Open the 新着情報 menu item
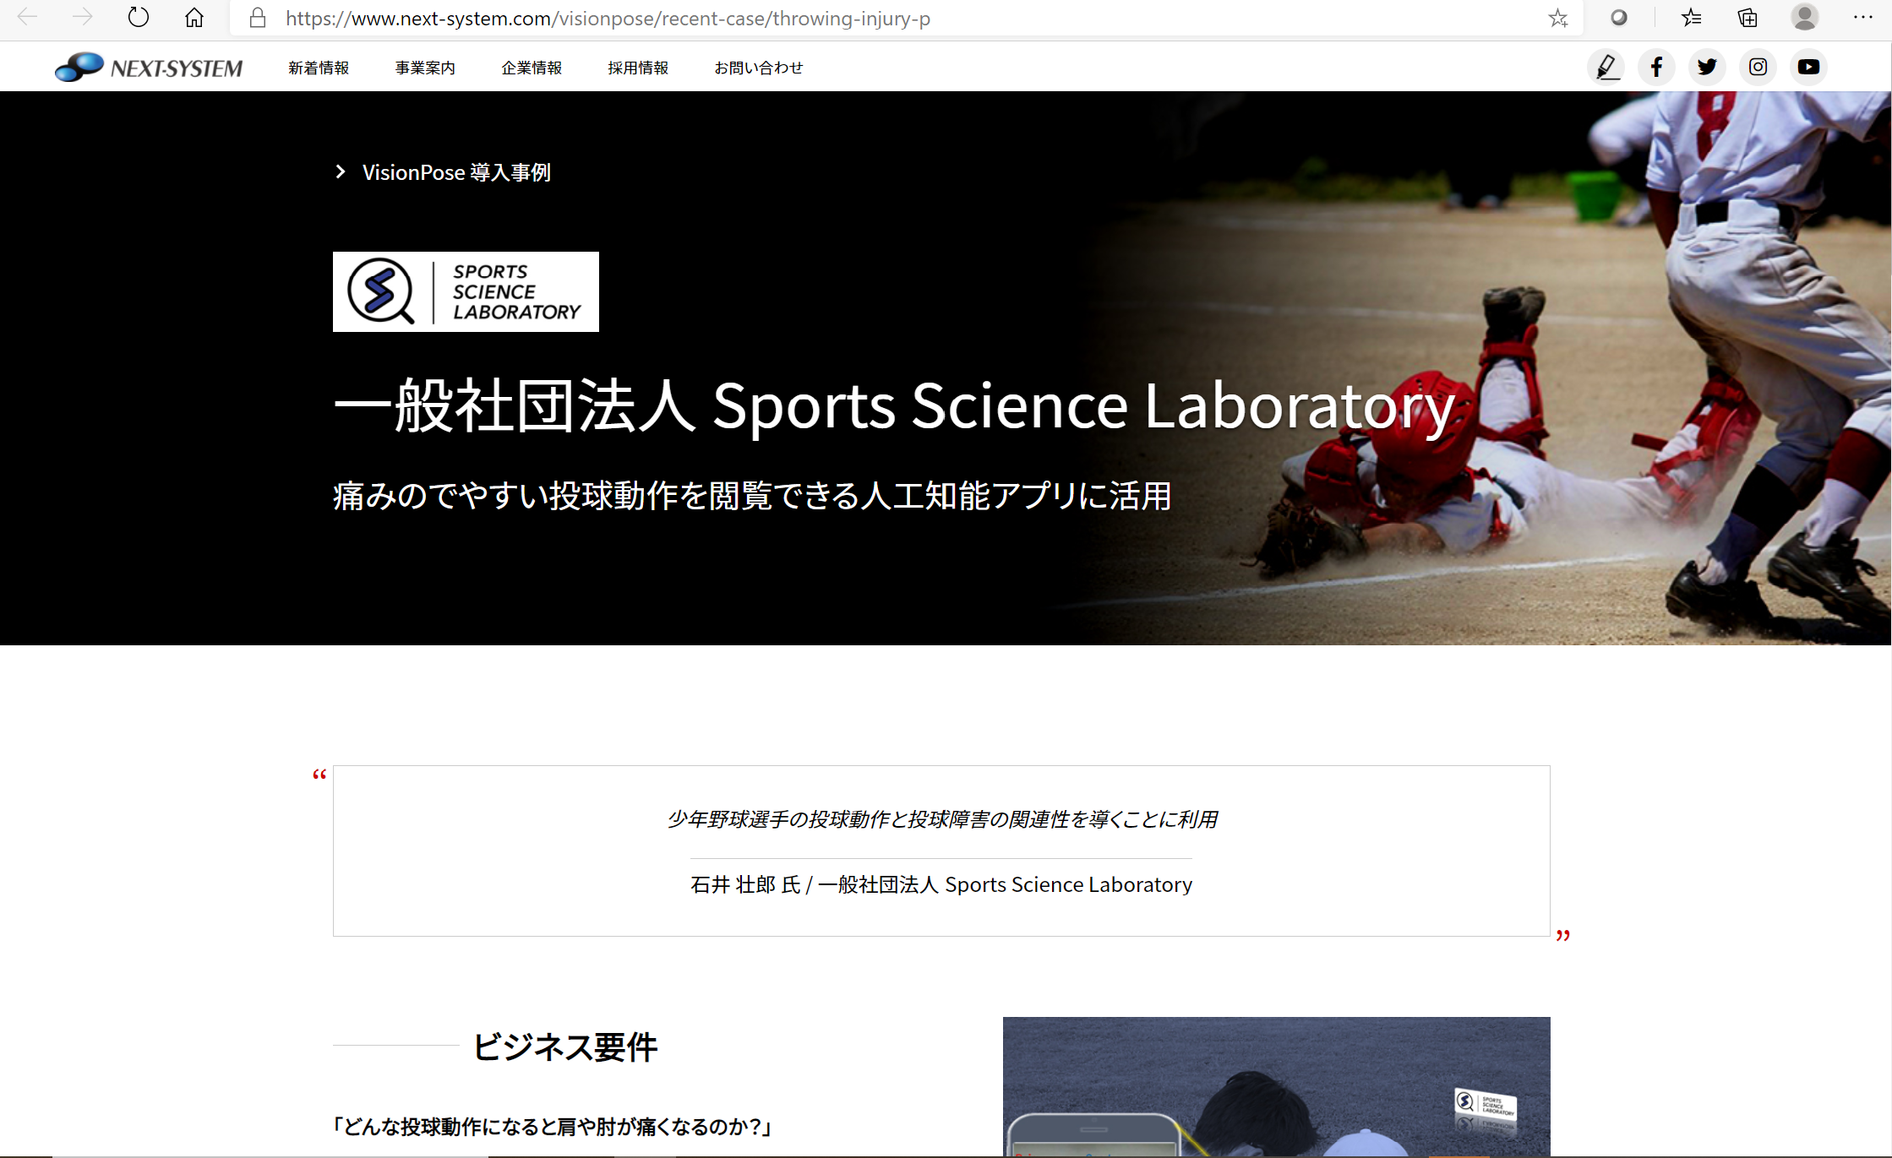This screenshot has height=1158, width=1892. pos(319,68)
